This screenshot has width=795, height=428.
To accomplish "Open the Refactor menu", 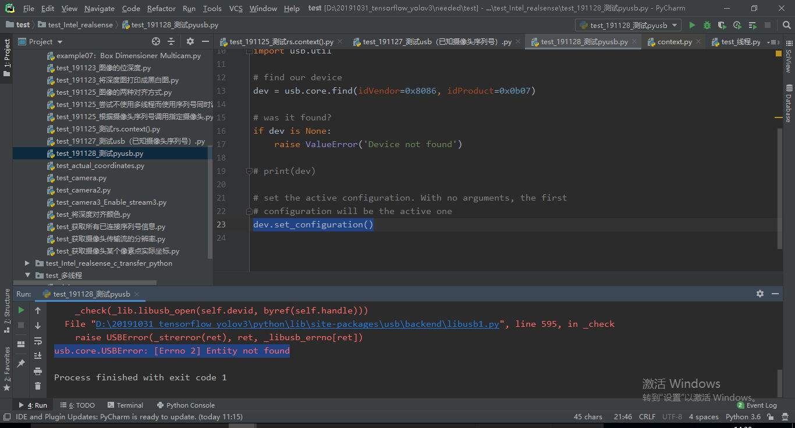I will click(161, 8).
